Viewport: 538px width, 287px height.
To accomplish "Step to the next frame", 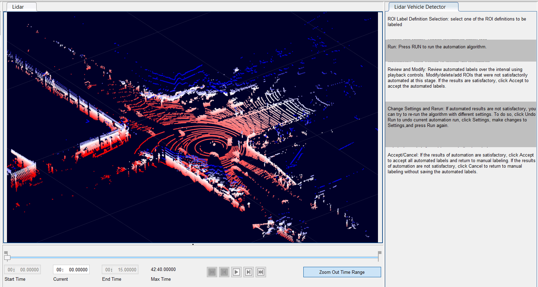I will 249,272.
